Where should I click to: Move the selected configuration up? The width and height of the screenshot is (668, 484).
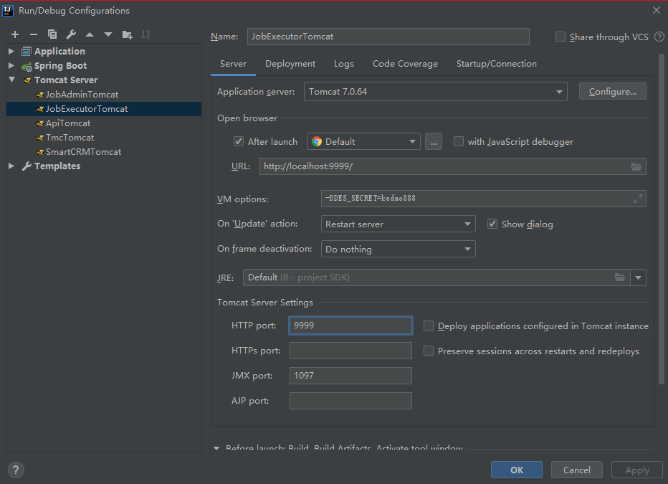pyautogui.click(x=89, y=34)
